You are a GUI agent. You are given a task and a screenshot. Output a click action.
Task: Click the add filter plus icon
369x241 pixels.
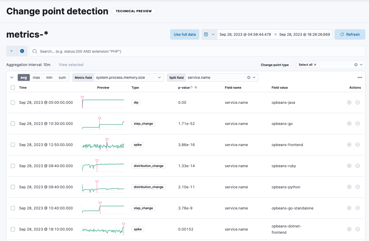(x=22, y=51)
